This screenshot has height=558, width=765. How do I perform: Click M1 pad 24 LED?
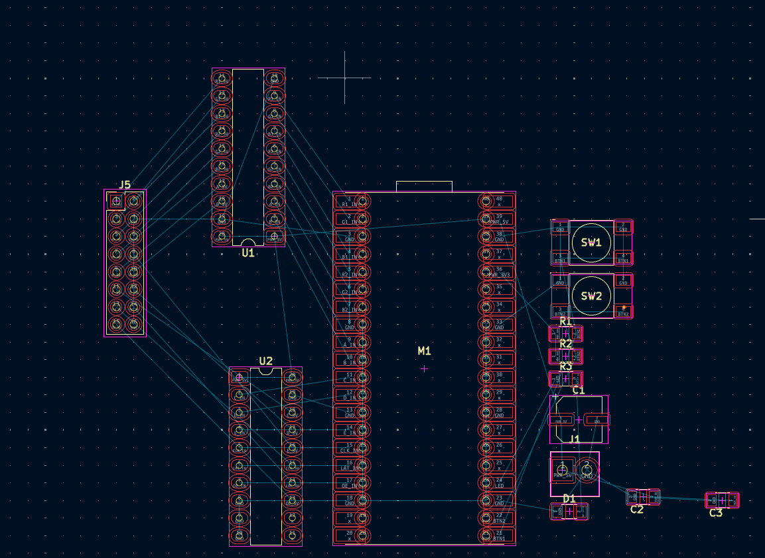pos(499,483)
